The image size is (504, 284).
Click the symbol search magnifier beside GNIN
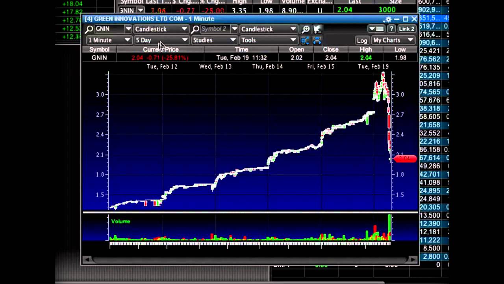[x=89, y=29]
